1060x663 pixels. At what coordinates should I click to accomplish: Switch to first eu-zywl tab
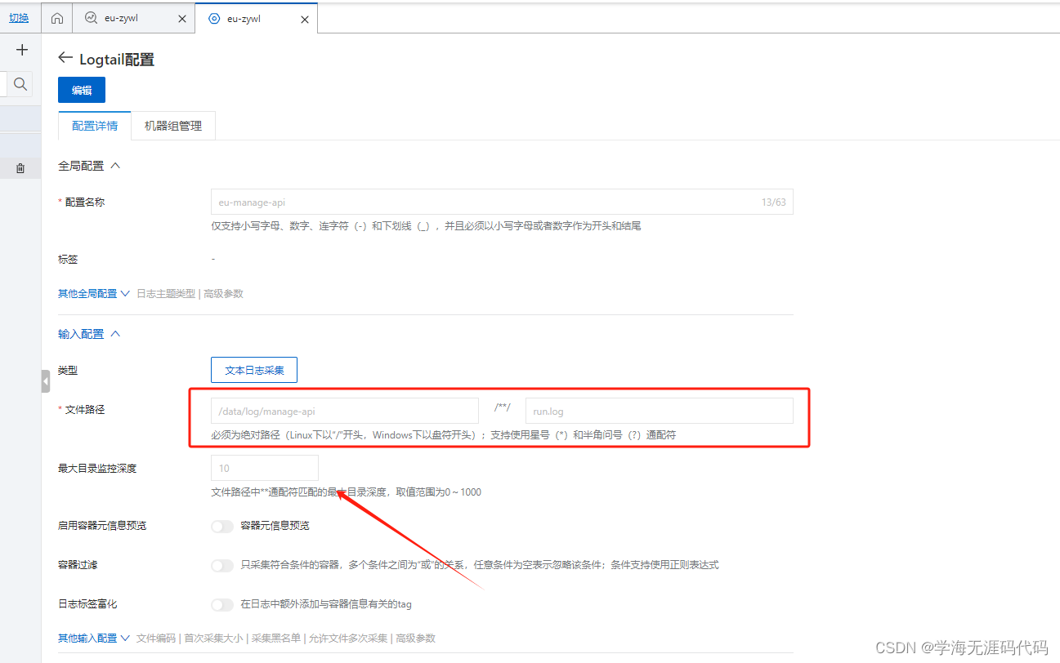click(134, 18)
